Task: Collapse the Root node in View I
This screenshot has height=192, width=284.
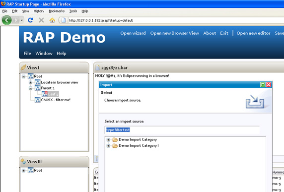Action: click(23, 76)
